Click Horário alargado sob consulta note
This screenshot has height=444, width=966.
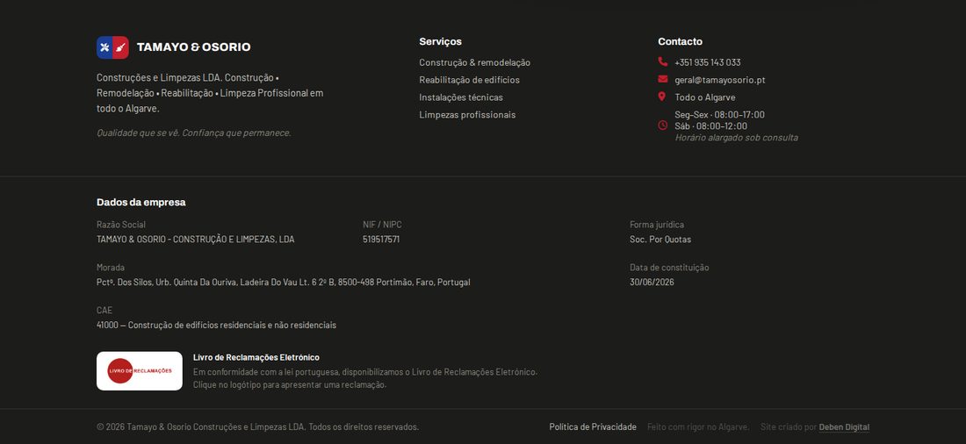(736, 138)
